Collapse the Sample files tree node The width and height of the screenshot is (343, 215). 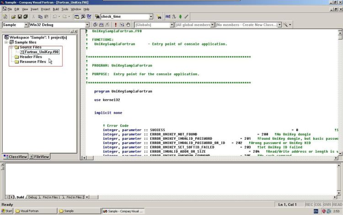pyautogui.click(x=6, y=42)
